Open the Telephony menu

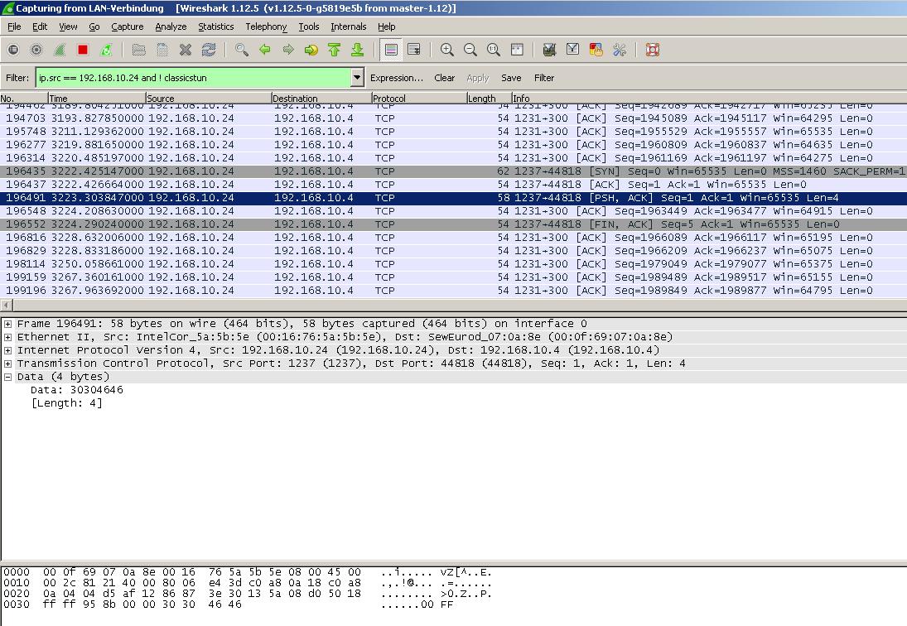pos(266,26)
